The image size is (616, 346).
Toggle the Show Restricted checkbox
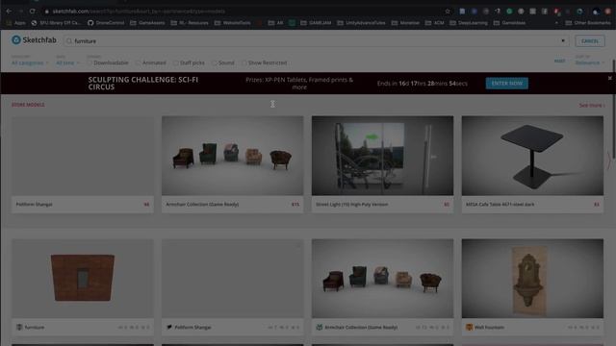244,62
